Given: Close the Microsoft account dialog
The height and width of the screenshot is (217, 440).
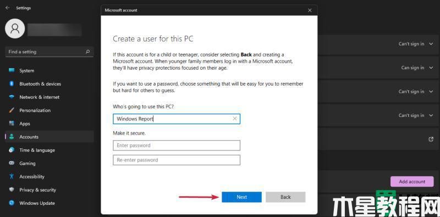Looking at the screenshot, I should 310,10.
